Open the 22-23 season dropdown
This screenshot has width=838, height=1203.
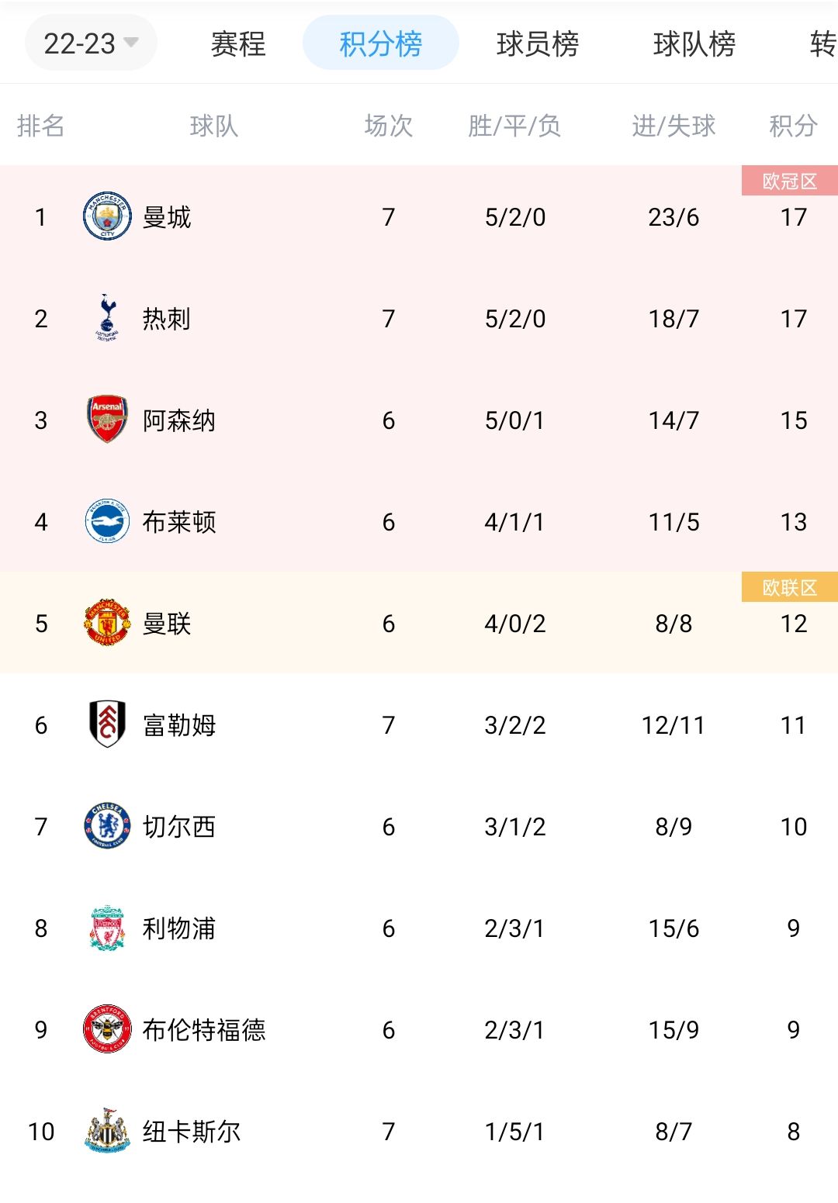[91, 43]
